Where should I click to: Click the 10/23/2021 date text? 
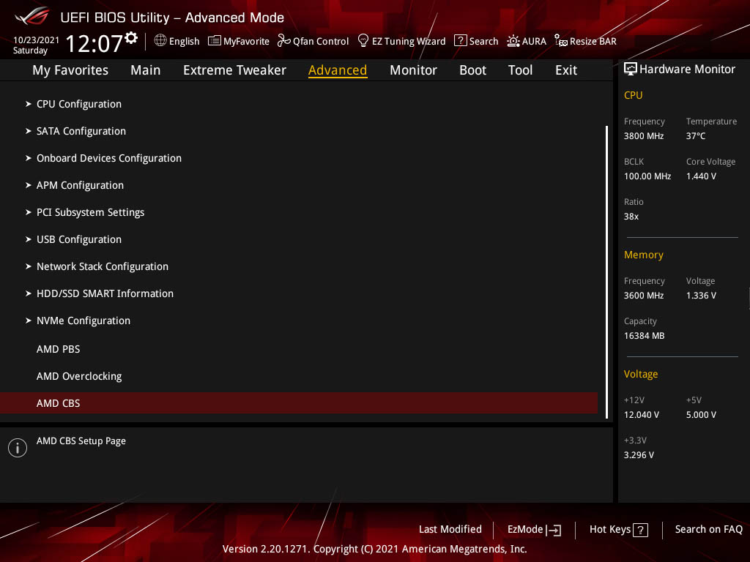pos(36,40)
